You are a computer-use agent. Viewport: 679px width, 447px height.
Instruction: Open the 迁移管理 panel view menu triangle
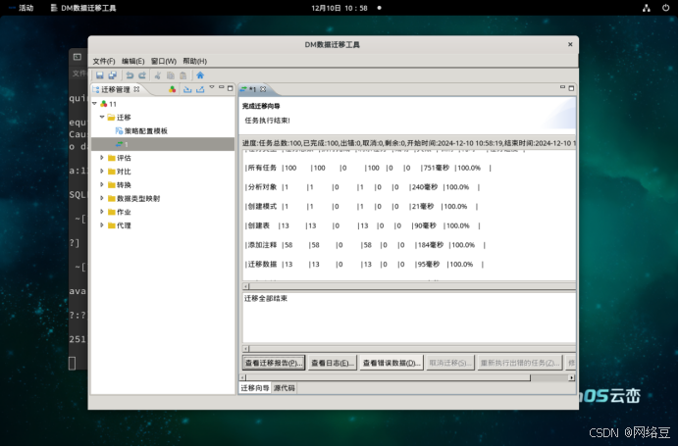click(x=212, y=87)
